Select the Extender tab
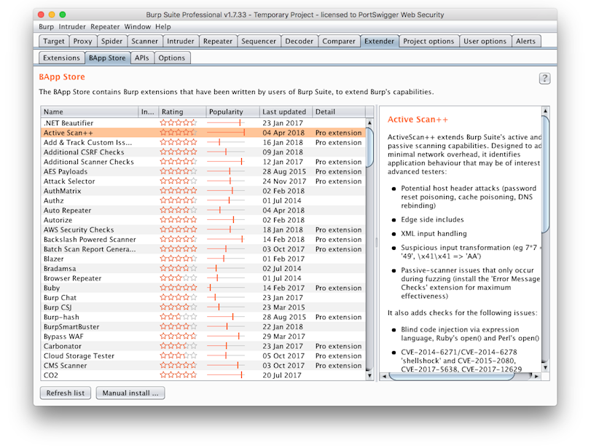The image size is (599, 448). click(x=379, y=42)
